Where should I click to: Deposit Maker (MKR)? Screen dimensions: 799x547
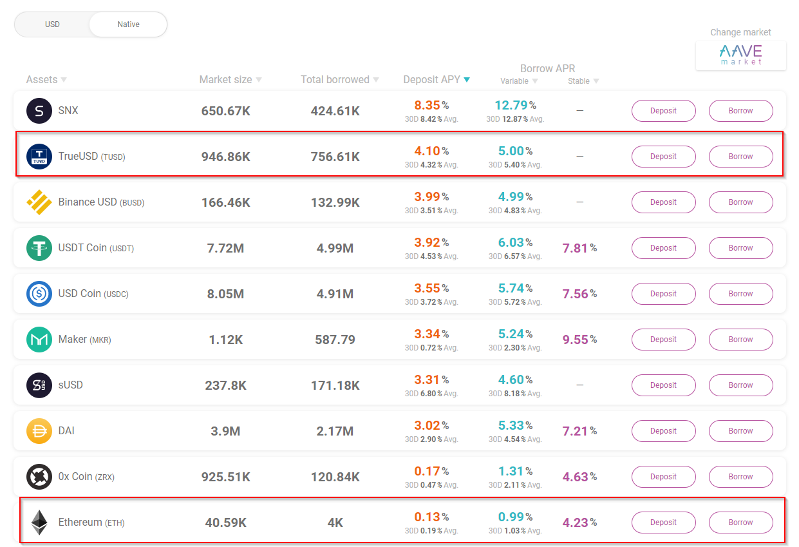pyautogui.click(x=664, y=340)
